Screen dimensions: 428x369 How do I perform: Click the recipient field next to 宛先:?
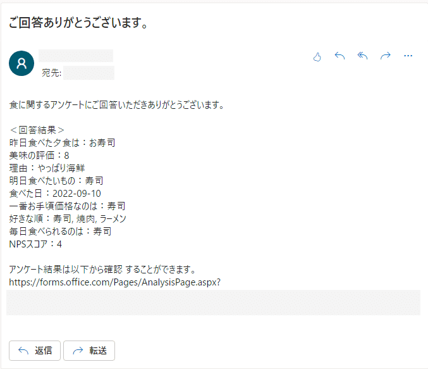[x=89, y=73]
